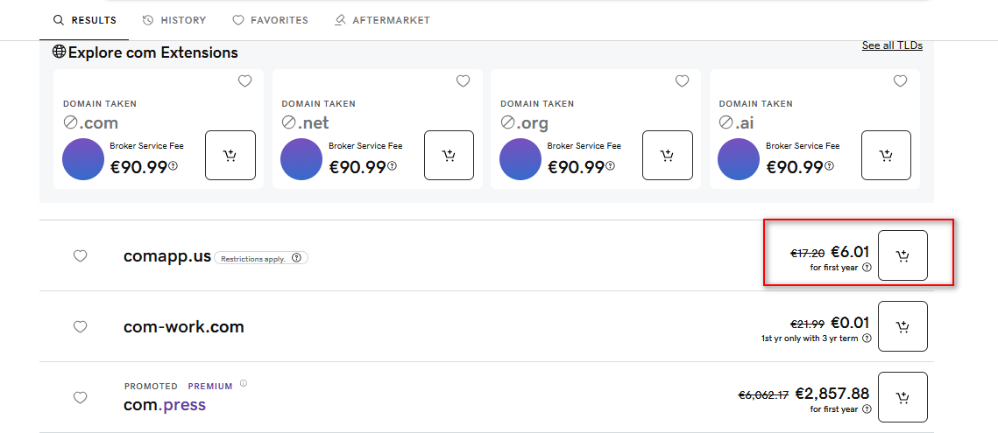The width and height of the screenshot is (998, 433).
Task: Add .org broker service to cart
Action: [668, 156]
